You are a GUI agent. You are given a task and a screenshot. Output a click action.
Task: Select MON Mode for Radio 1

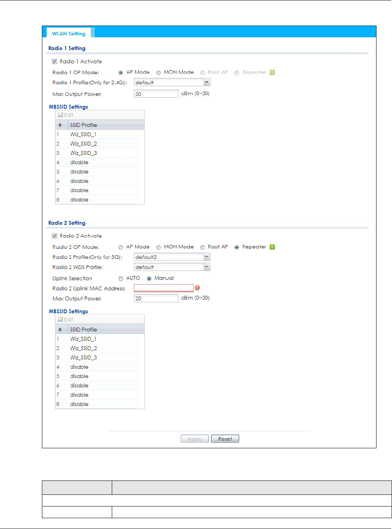[158, 73]
